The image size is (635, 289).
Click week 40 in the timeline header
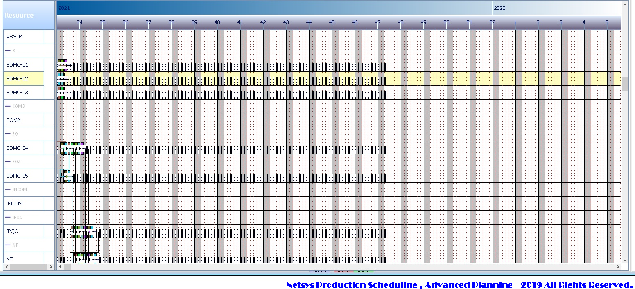coord(217,22)
